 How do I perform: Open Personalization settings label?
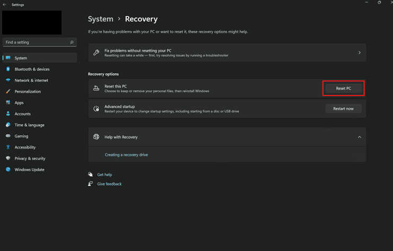(x=28, y=91)
